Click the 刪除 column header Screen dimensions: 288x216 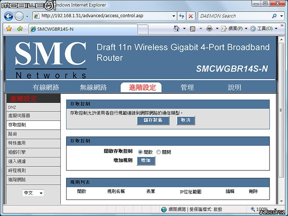point(253,192)
